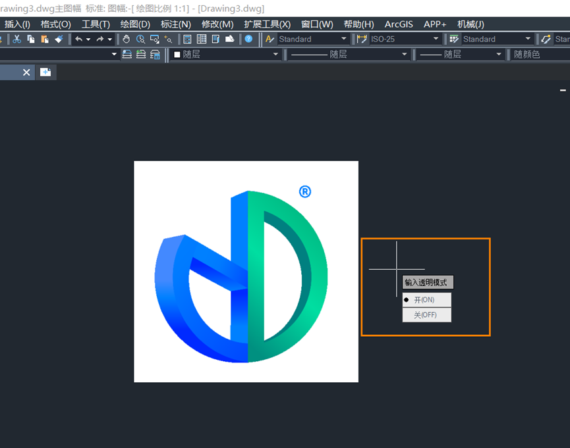The width and height of the screenshot is (570, 448).
Task: Select the Match Properties brush icon
Action: click(x=59, y=39)
